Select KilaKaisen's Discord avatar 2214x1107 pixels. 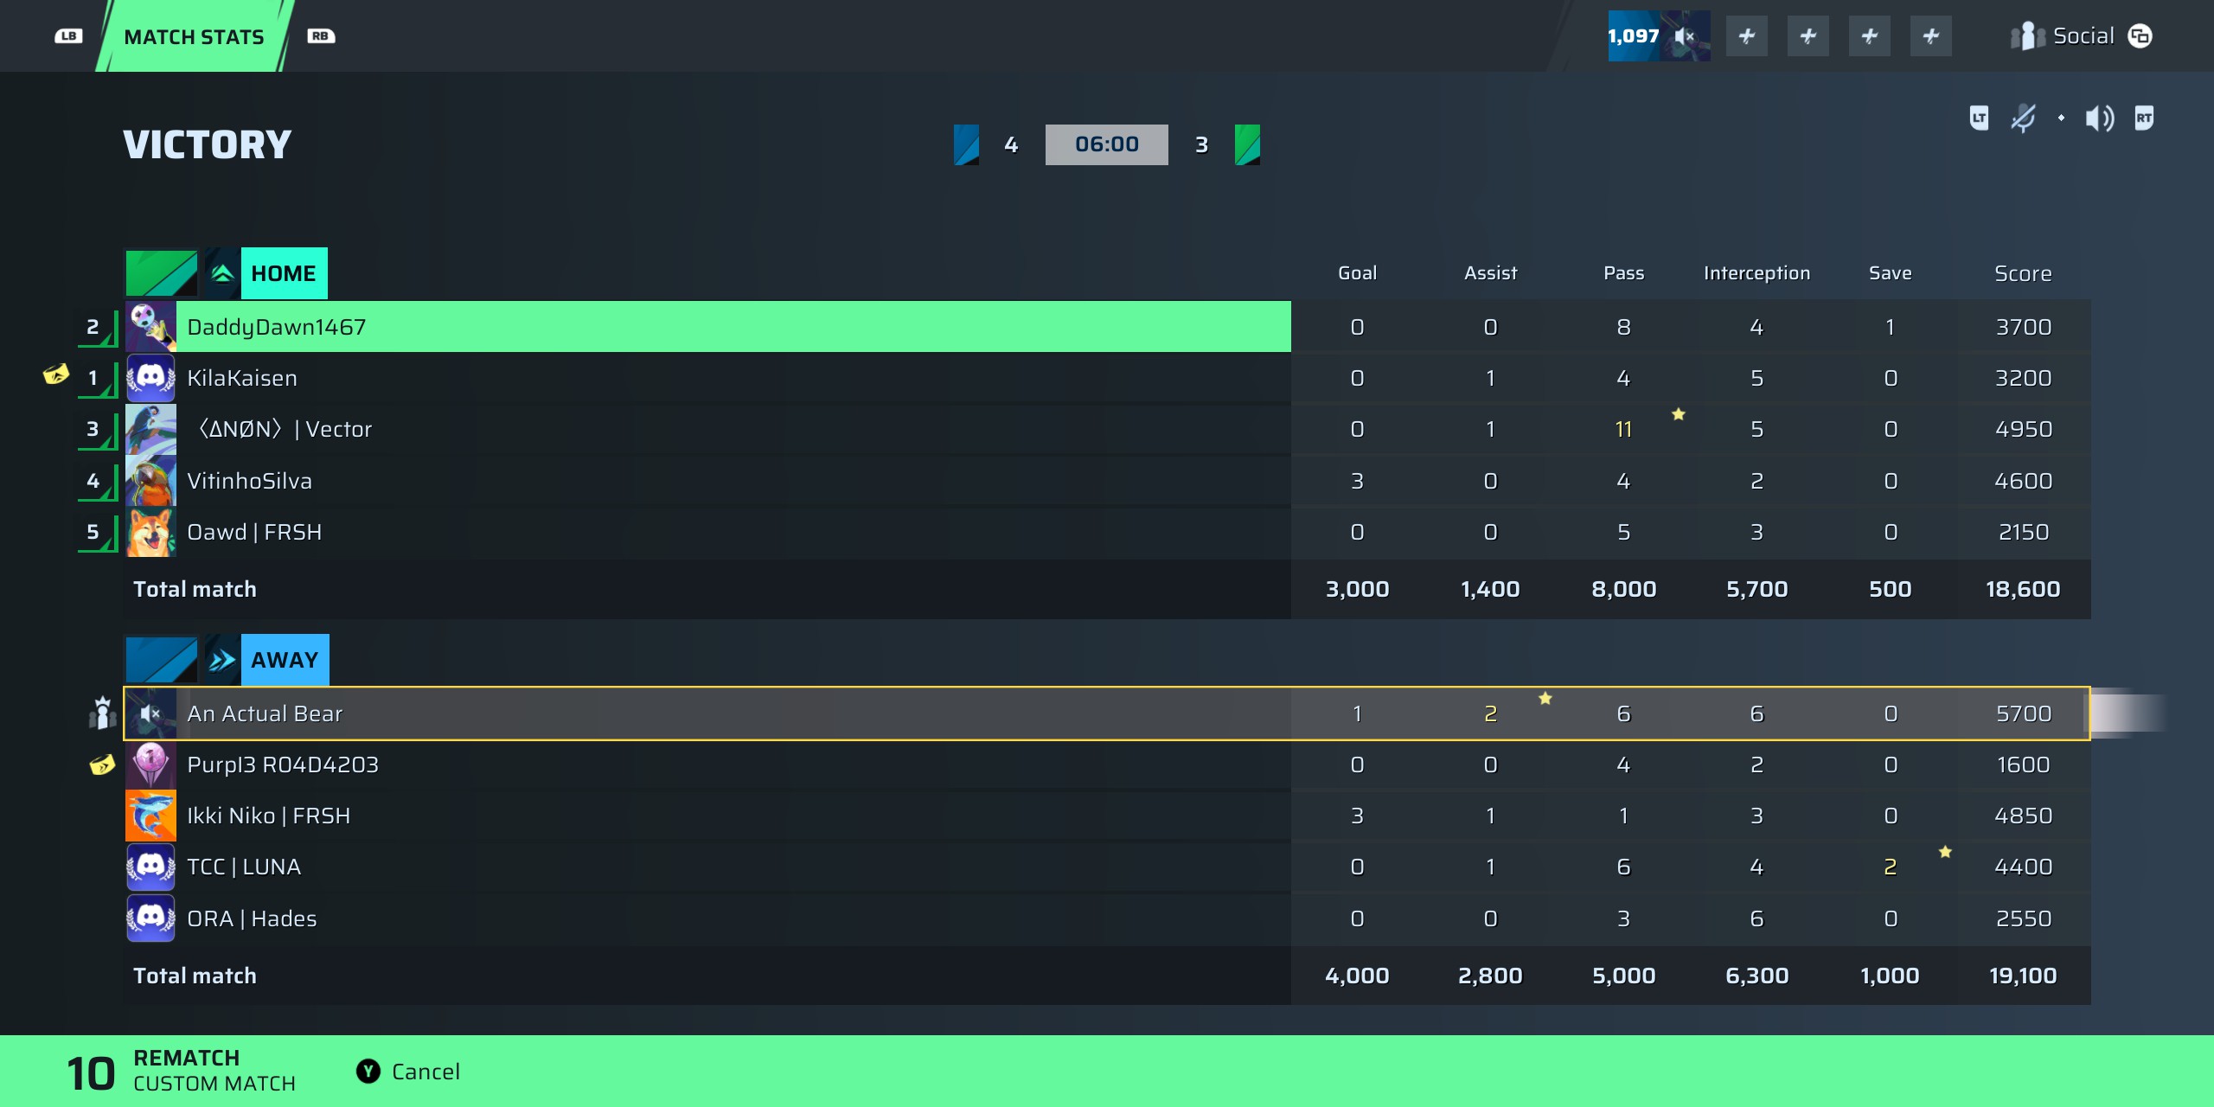[x=151, y=378]
